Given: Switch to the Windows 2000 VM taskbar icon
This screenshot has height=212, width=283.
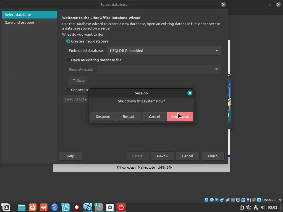Looking at the screenshot, I should [88, 207].
